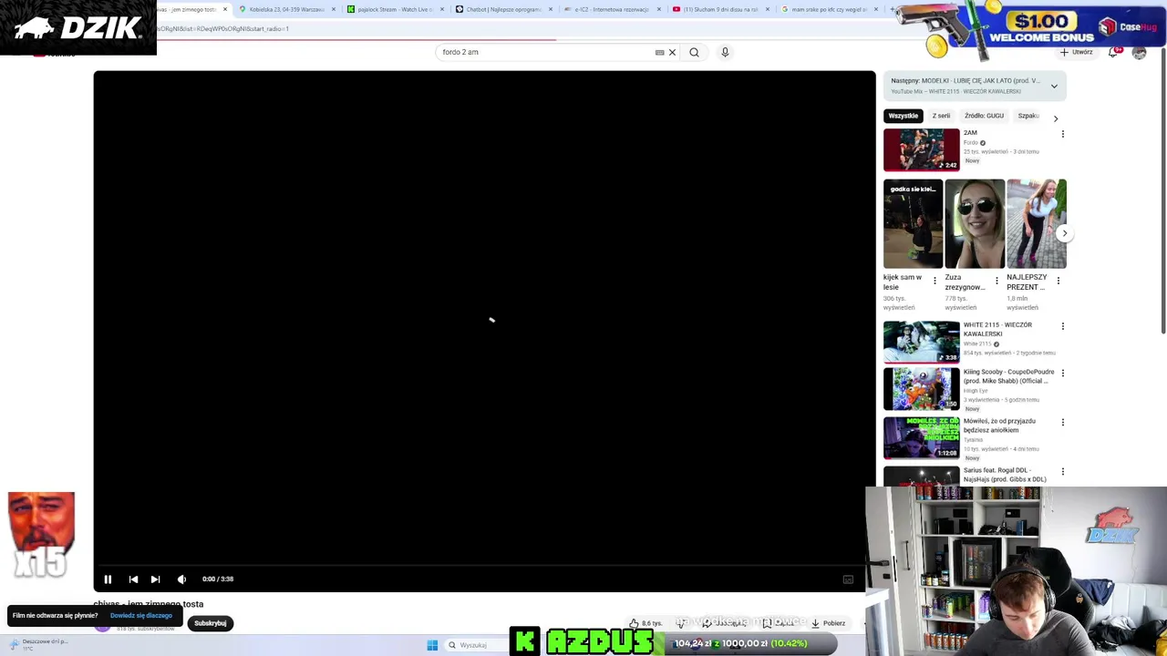Viewport: 1167px width, 656px height.
Task: Select the 'Z serii' filter chip
Action: (941, 116)
